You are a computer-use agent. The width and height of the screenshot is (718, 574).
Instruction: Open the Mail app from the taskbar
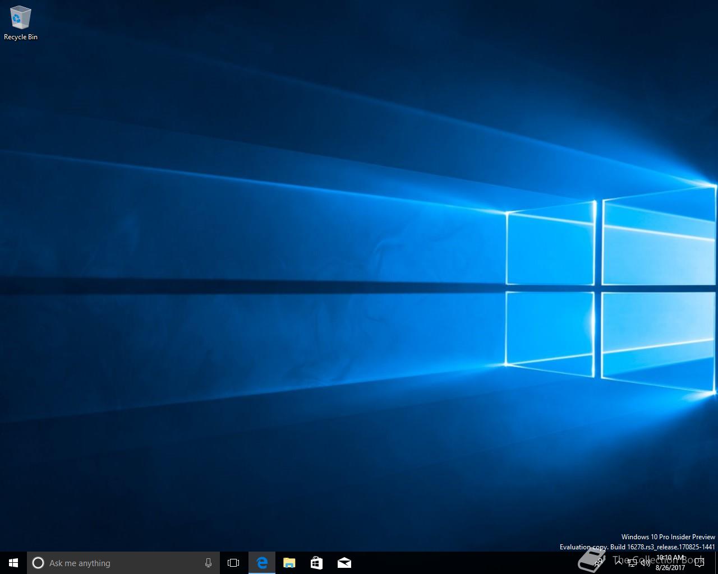point(344,563)
